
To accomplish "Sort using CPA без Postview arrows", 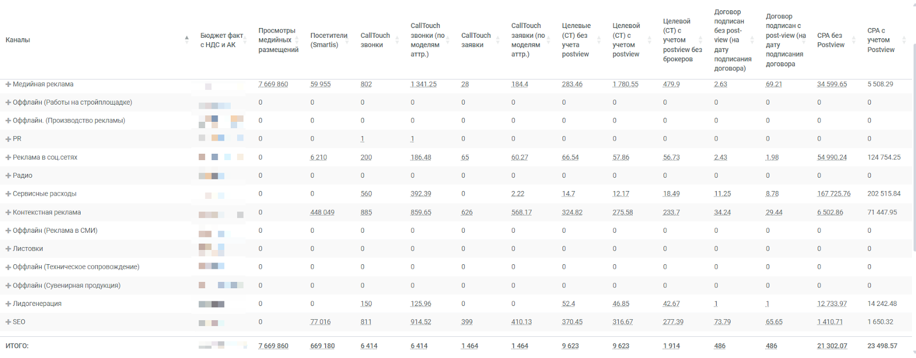I will (x=854, y=39).
